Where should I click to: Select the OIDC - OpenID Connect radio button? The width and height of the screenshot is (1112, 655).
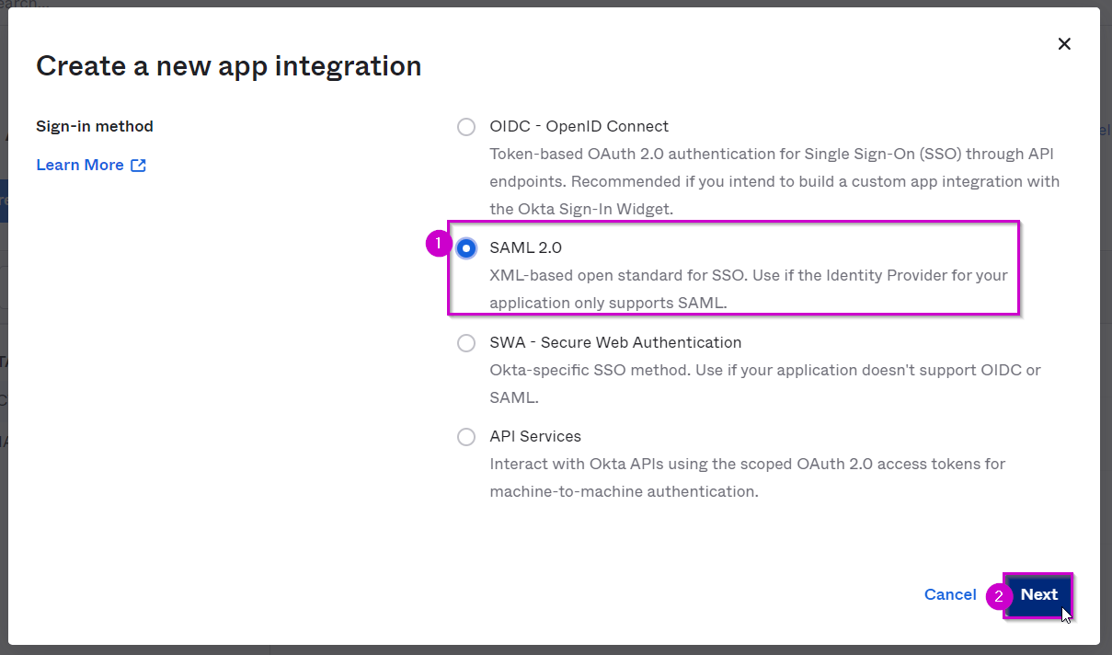[466, 127]
